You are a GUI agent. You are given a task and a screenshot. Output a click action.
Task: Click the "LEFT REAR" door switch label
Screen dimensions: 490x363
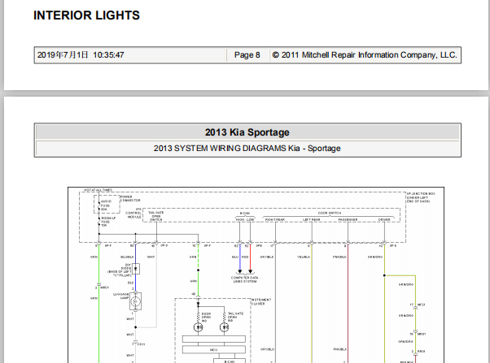tap(311, 220)
